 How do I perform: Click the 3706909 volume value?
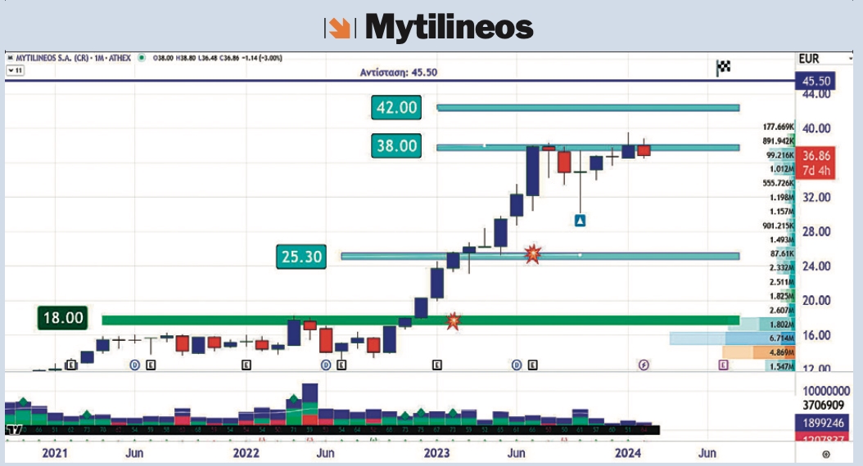point(823,406)
